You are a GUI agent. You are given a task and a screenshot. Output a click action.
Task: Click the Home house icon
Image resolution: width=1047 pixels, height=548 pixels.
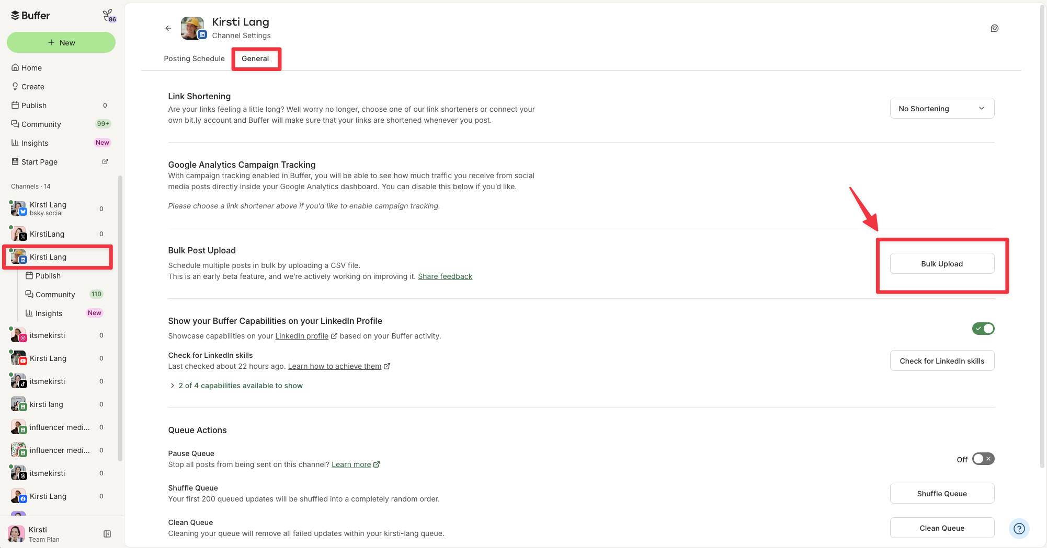tap(15, 67)
